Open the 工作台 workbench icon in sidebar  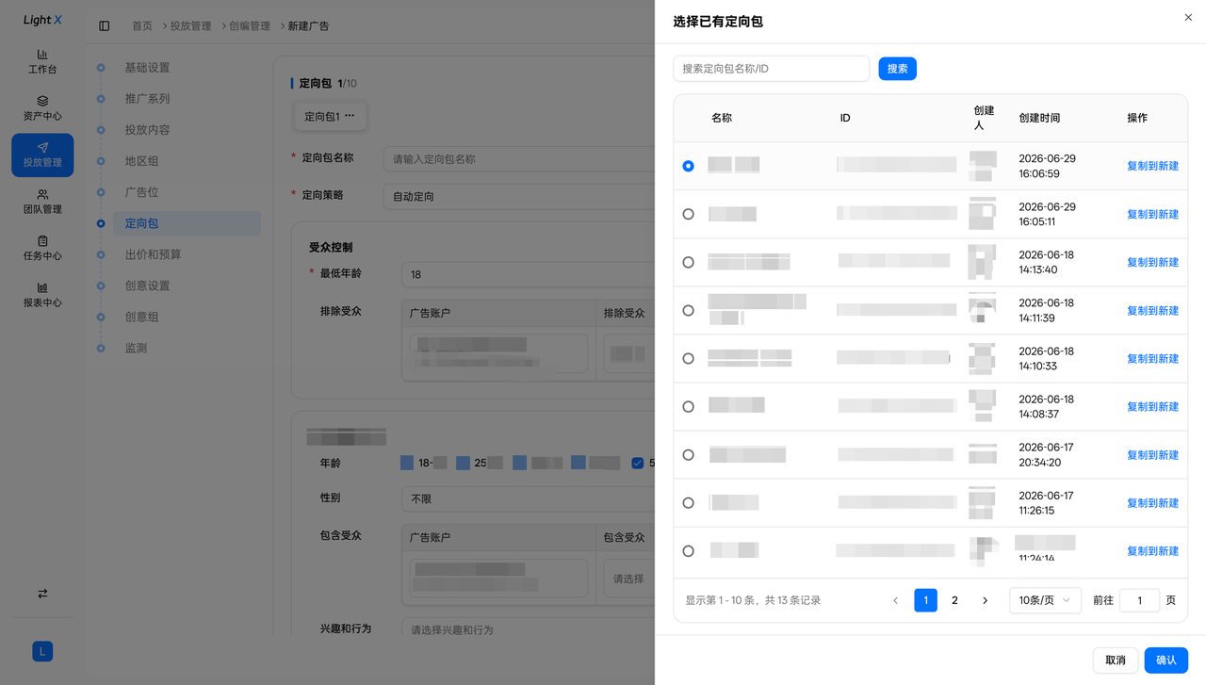point(42,55)
